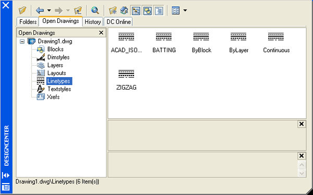Click the Blocks tree icon
313x195 pixels.
click(41, 50)
